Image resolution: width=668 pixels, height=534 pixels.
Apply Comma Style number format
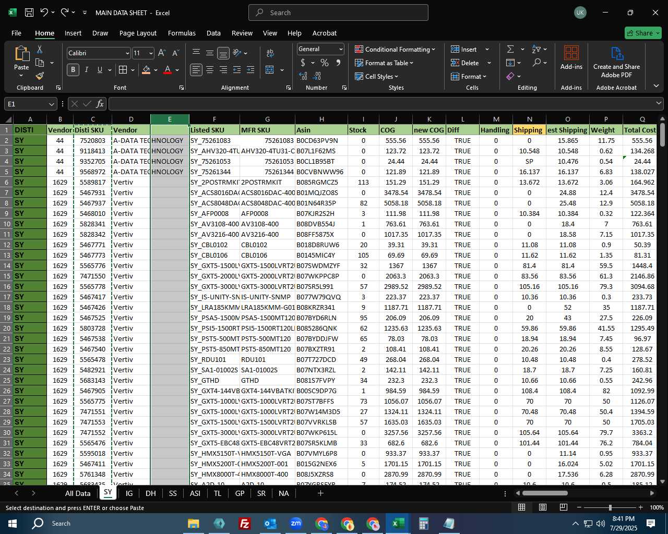(338, 63)
